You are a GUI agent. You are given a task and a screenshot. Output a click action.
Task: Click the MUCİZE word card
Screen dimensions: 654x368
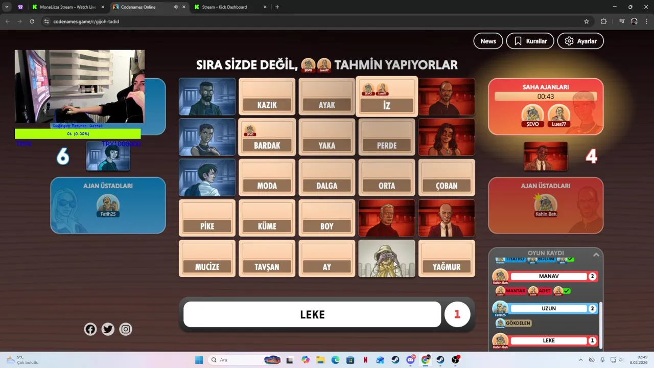(x=207, y=259)
